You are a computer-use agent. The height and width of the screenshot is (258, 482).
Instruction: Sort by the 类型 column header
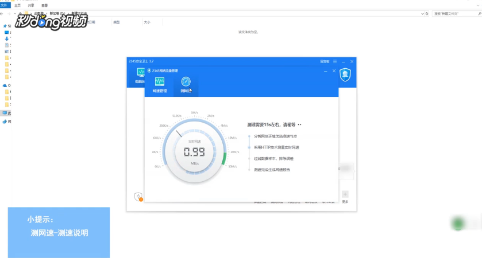(x=116, y=22)
